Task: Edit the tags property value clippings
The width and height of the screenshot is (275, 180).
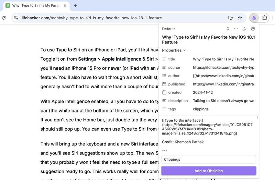Action: (201, 109)
